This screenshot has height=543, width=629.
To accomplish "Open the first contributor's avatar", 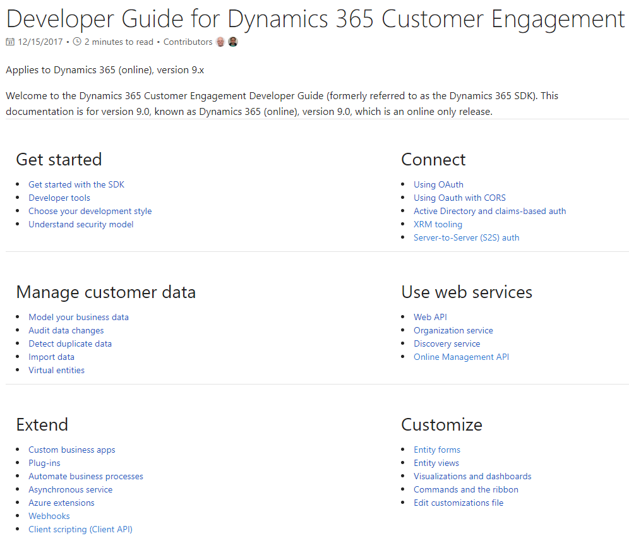I will 220,42.
